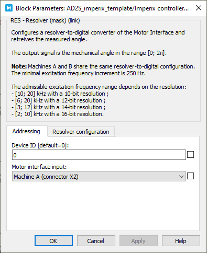207x253 pixels.
Task: Confirm settings with the OK button
Action: (x=53, y=241)
